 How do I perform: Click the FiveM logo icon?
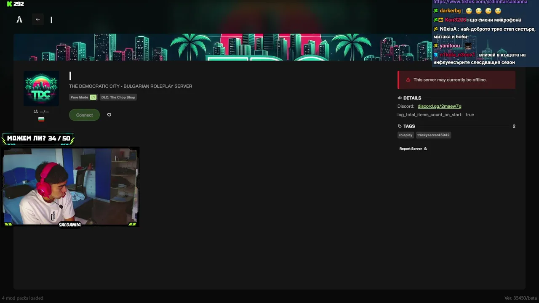click(x=19, y=19)
